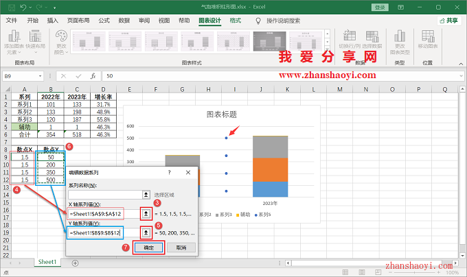Viewport: 467px width, 277px height.
Task: Click horizontal scrollbar left arrow
Action: point(288,263)
